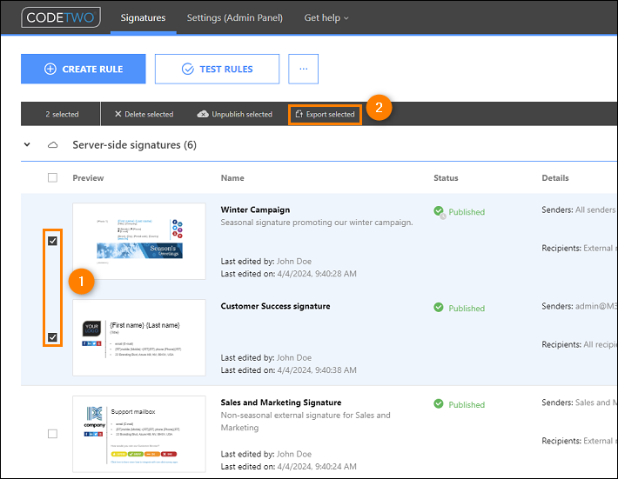
Task: Click the TEST RULES button
Action: pyautogui.click(x=217, y=69)
